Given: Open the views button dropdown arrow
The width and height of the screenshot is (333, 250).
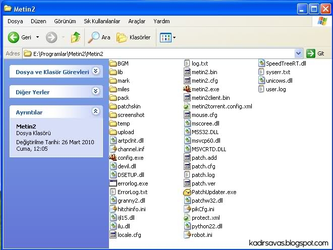Looking at the screenshot, I should [x=175, y=38].
